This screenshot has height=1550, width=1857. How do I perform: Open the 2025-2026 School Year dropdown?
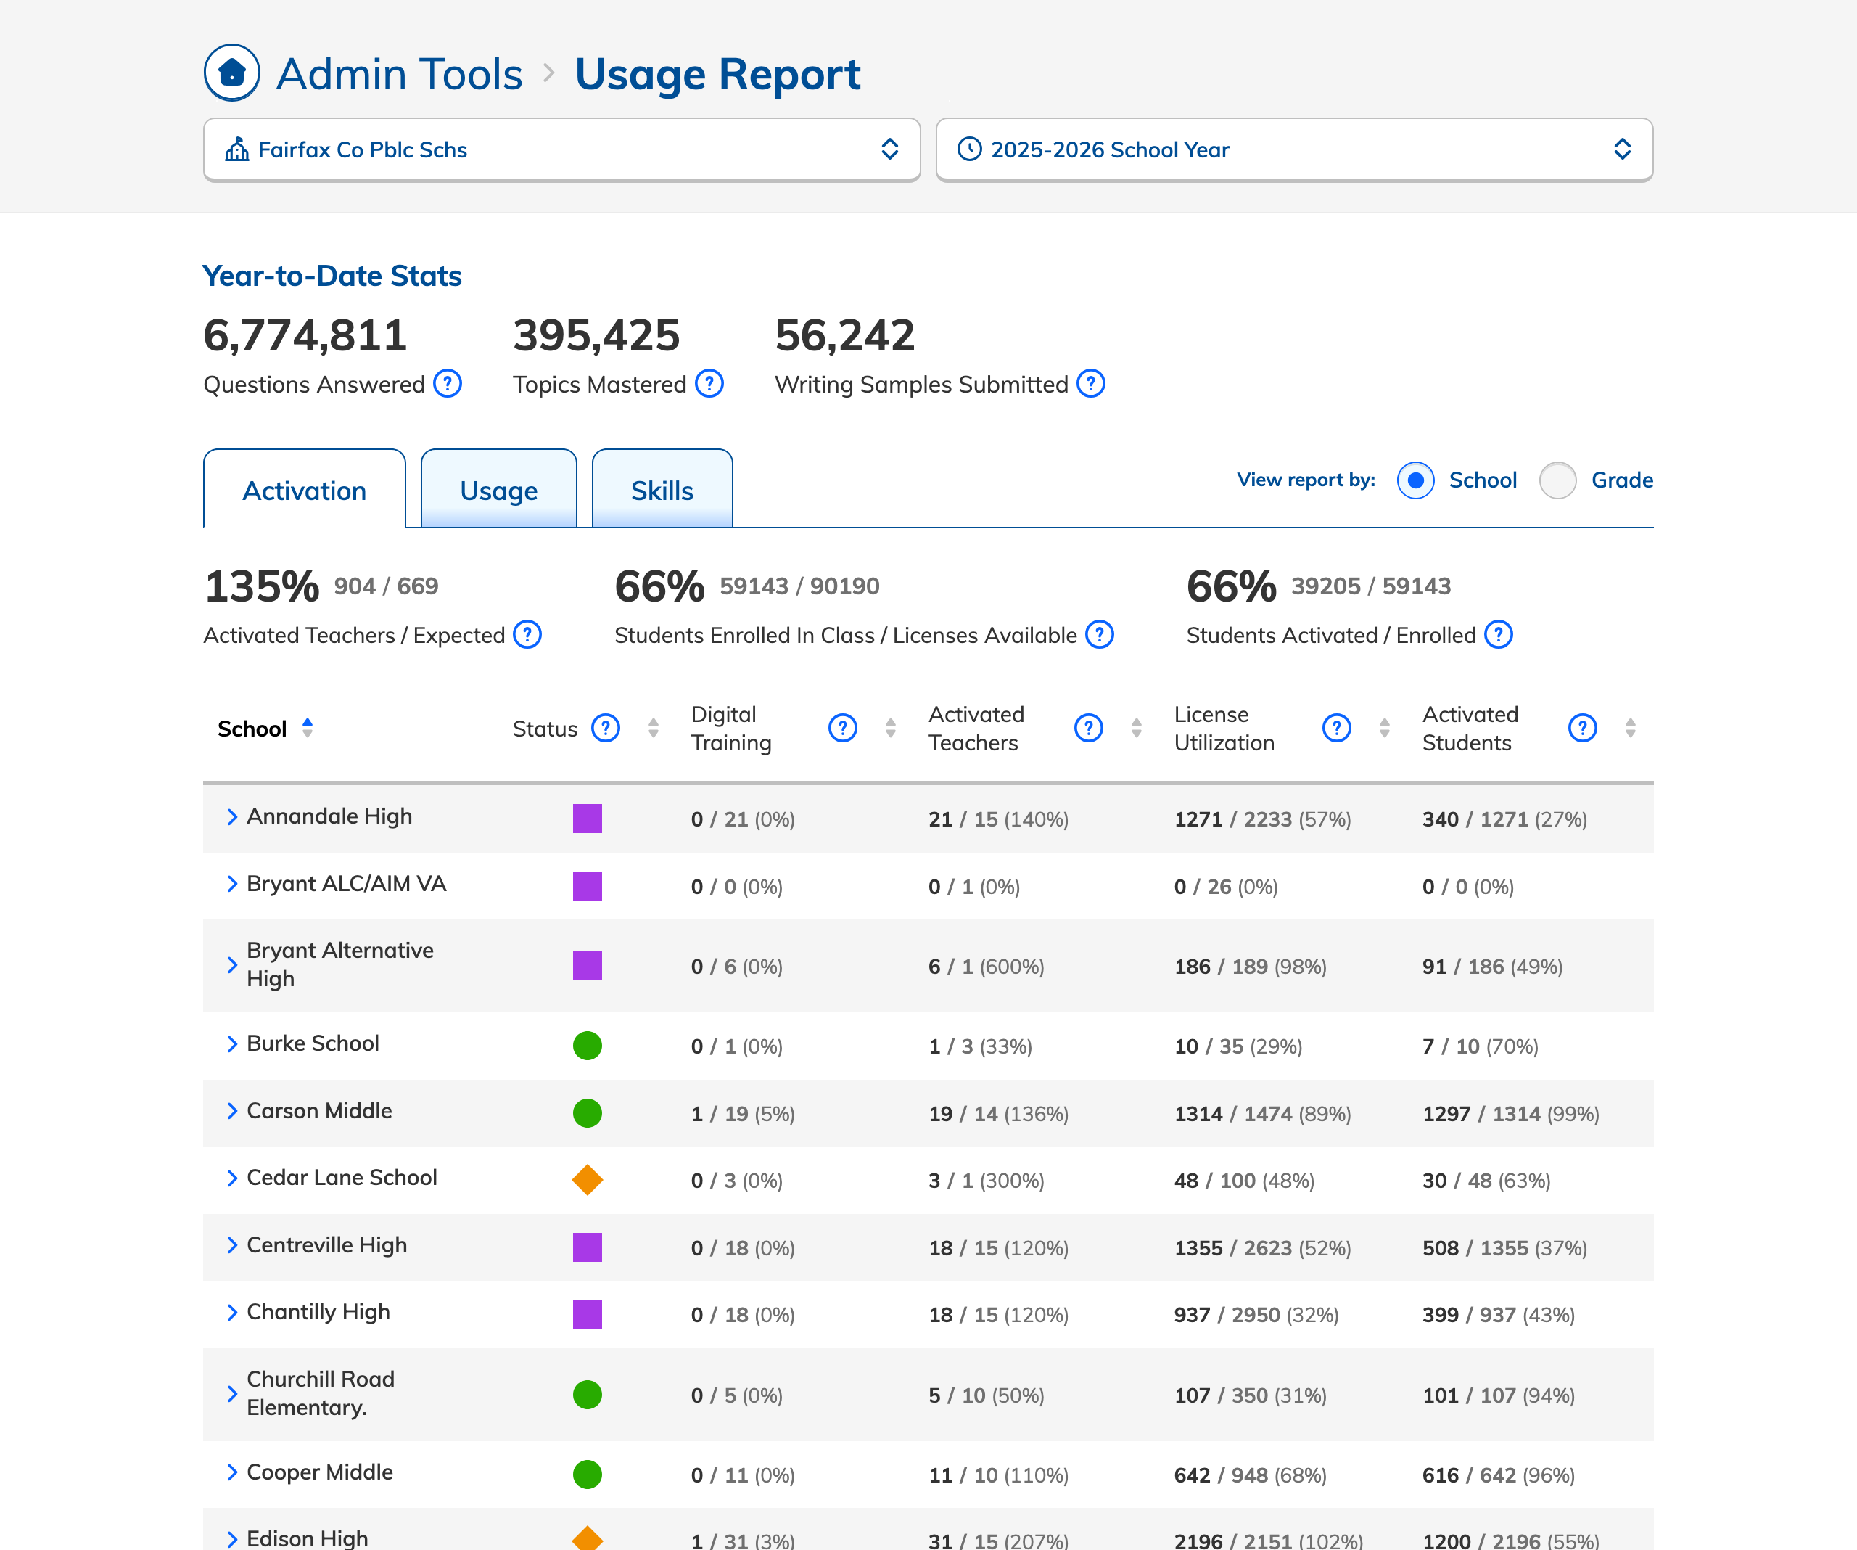[x=1293, y=149]
